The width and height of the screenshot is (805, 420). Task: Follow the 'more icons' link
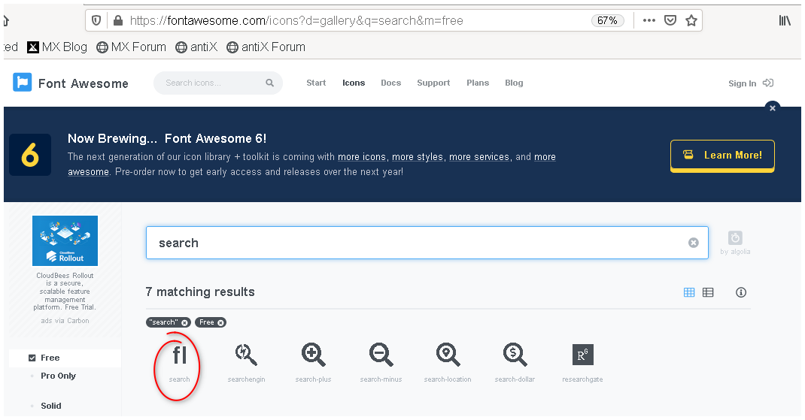[x=361, y=157]
